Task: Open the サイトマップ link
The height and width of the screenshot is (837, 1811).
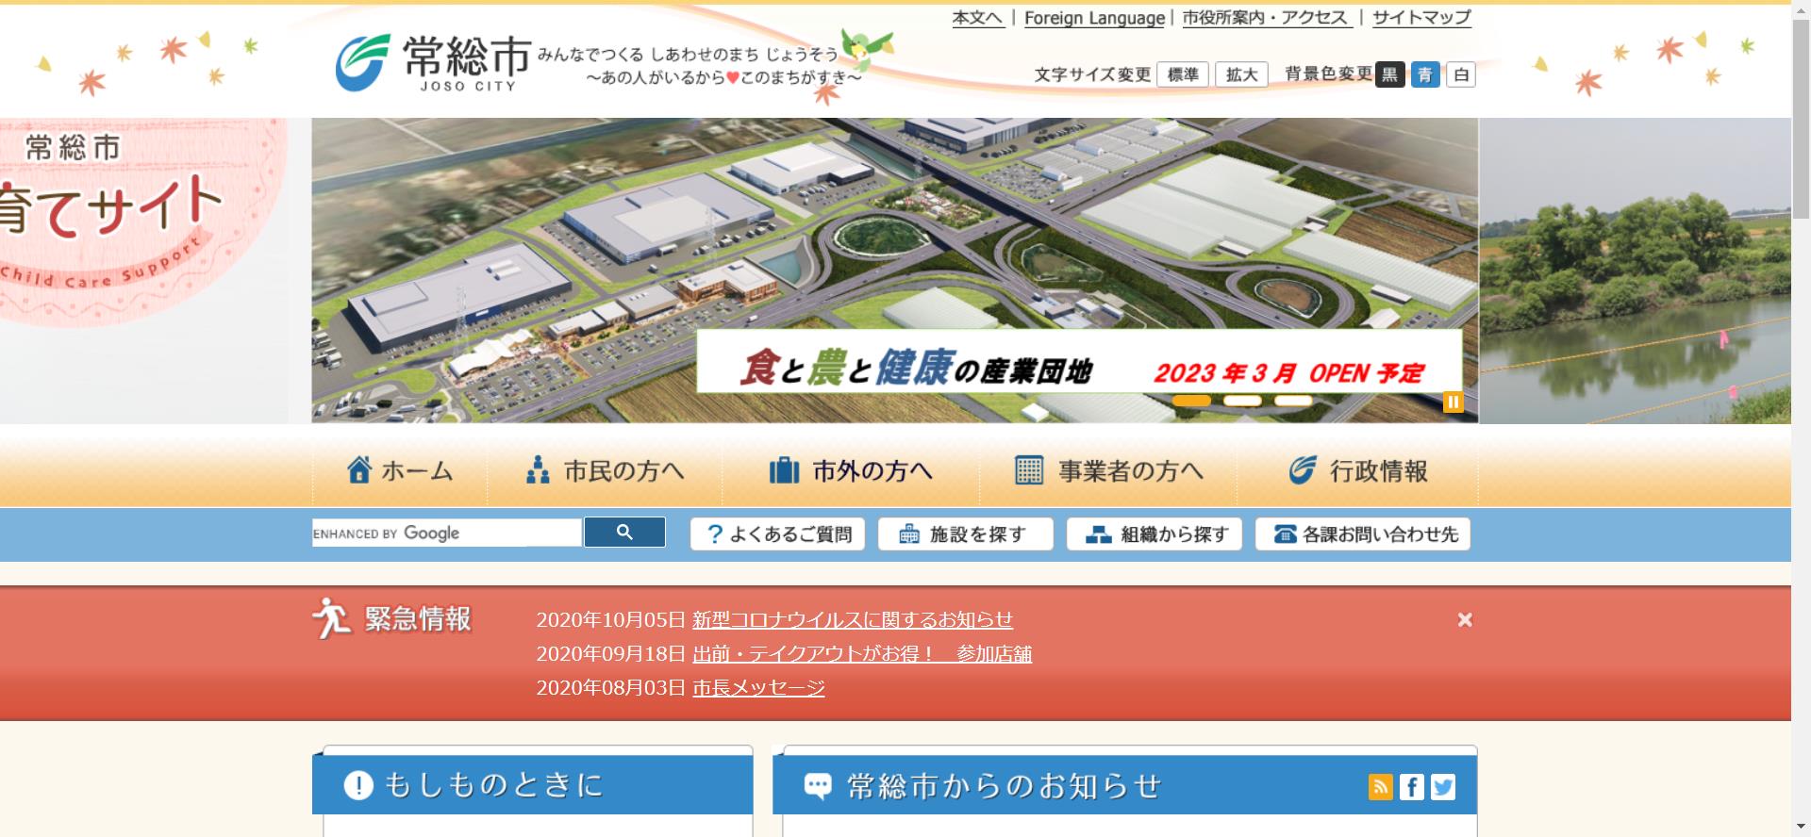Action: pos(1421,18)
